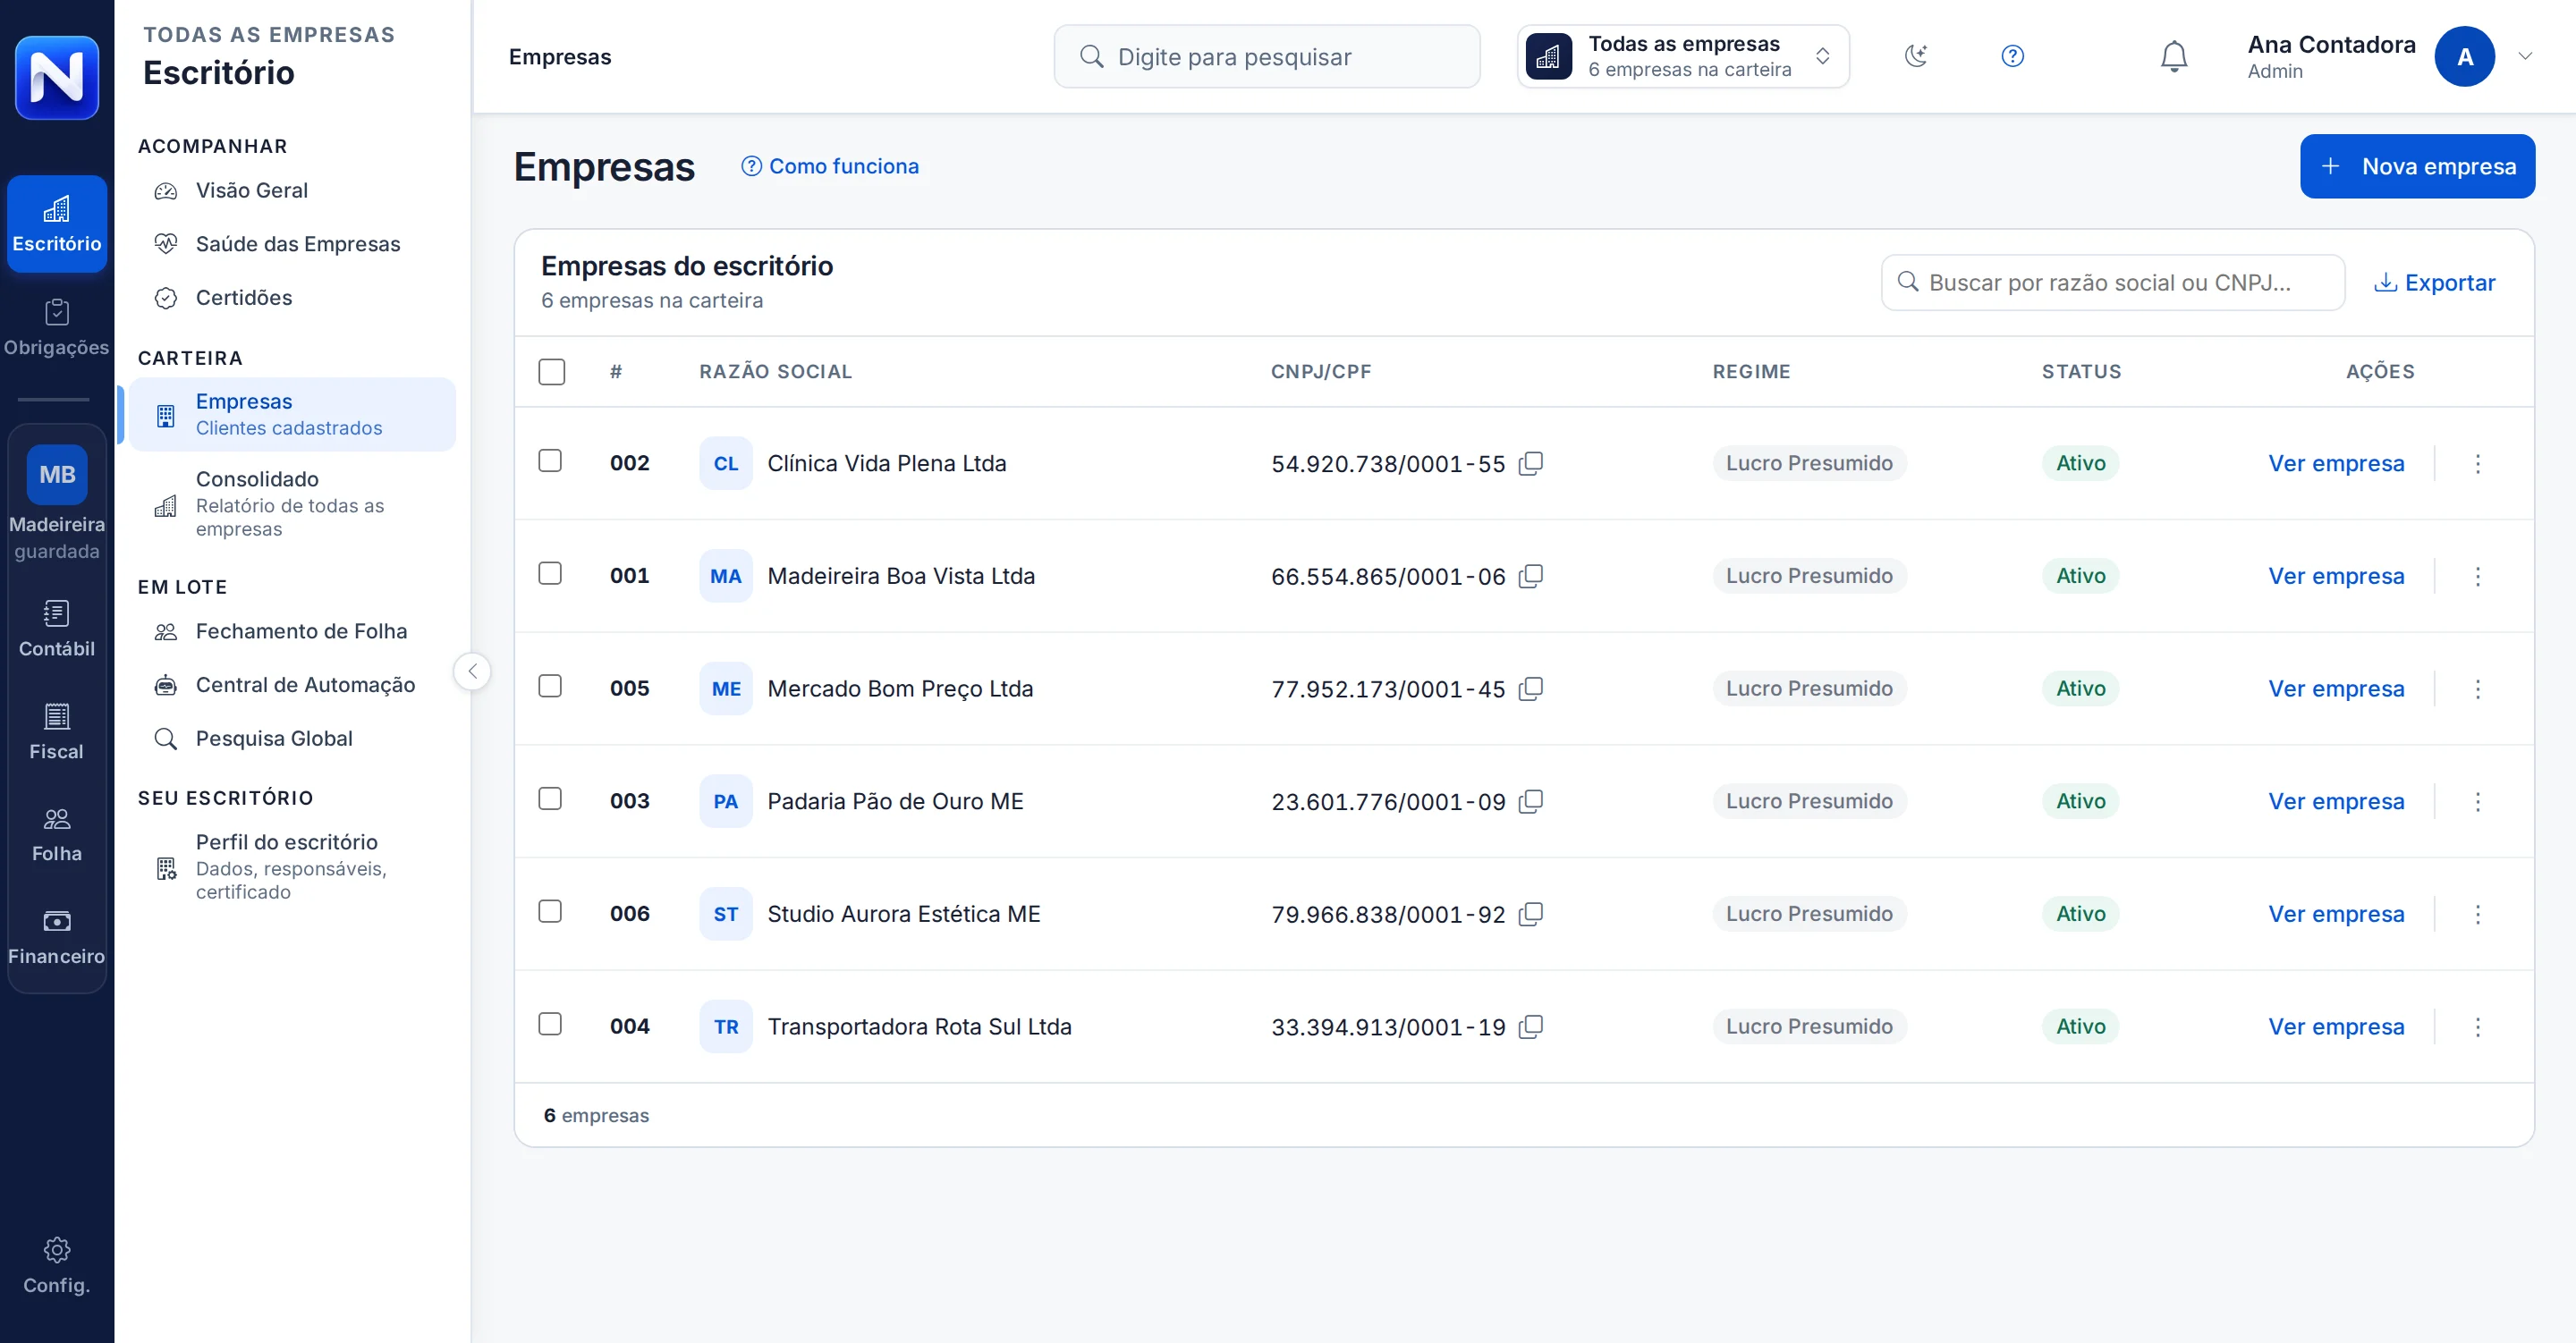Copy CNPJ of Madeireira Boa Vista Ltda
The height and width of the screenshot is (1343, 2576).
tap(1531, 576)
